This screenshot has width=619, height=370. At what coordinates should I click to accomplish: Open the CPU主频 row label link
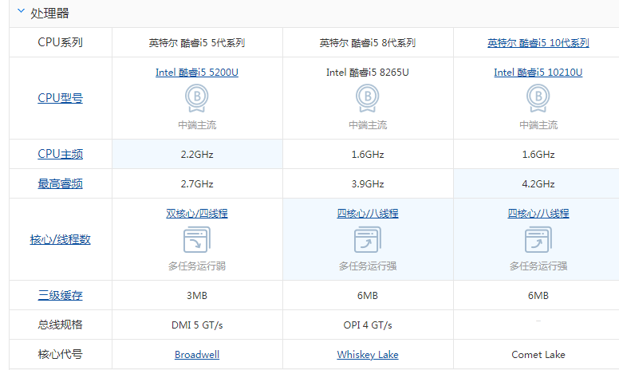61,154
